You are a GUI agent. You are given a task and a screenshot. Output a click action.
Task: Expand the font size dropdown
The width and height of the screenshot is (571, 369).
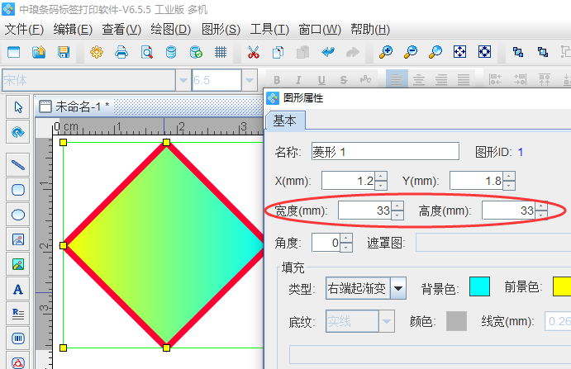coord(249,80)
